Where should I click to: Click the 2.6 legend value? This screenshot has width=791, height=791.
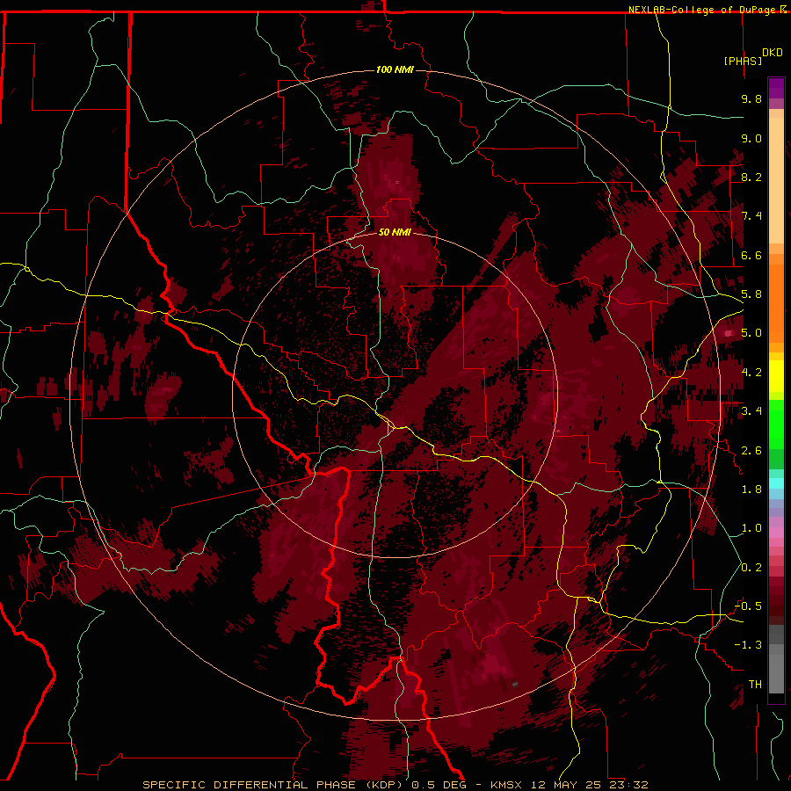751,451
